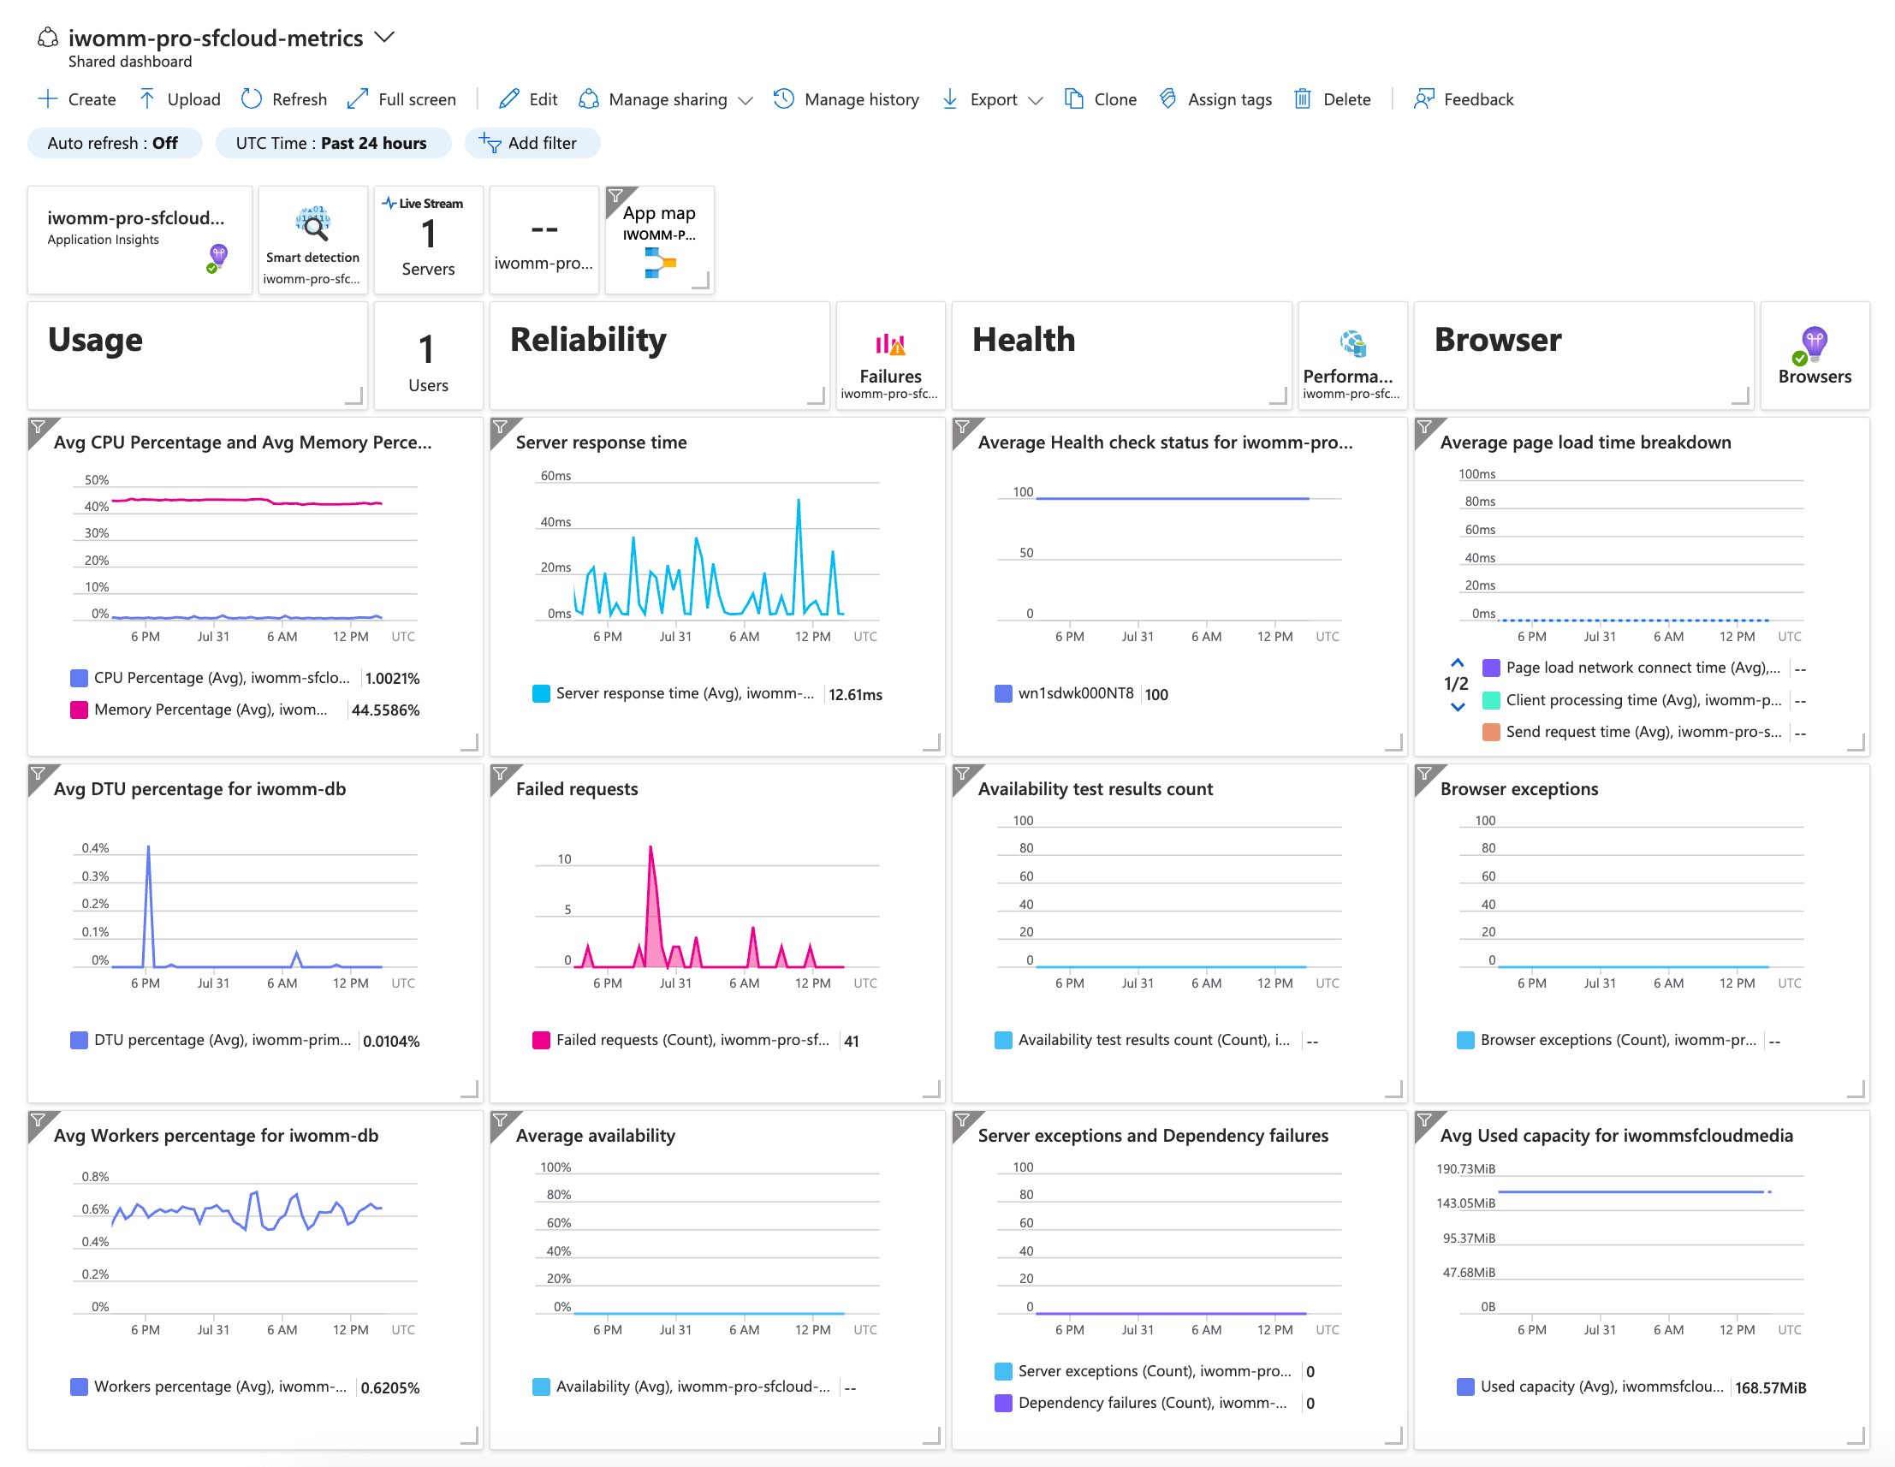The height and width of the screenshot is (1467, 1895).
Task: Open the 1 Users tile
Action: [428, 356]
